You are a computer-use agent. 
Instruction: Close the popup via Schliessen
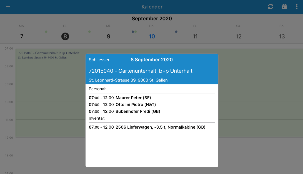point(99,60)
